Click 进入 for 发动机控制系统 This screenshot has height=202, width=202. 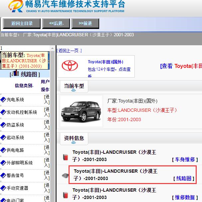click(x=47, y=112)
